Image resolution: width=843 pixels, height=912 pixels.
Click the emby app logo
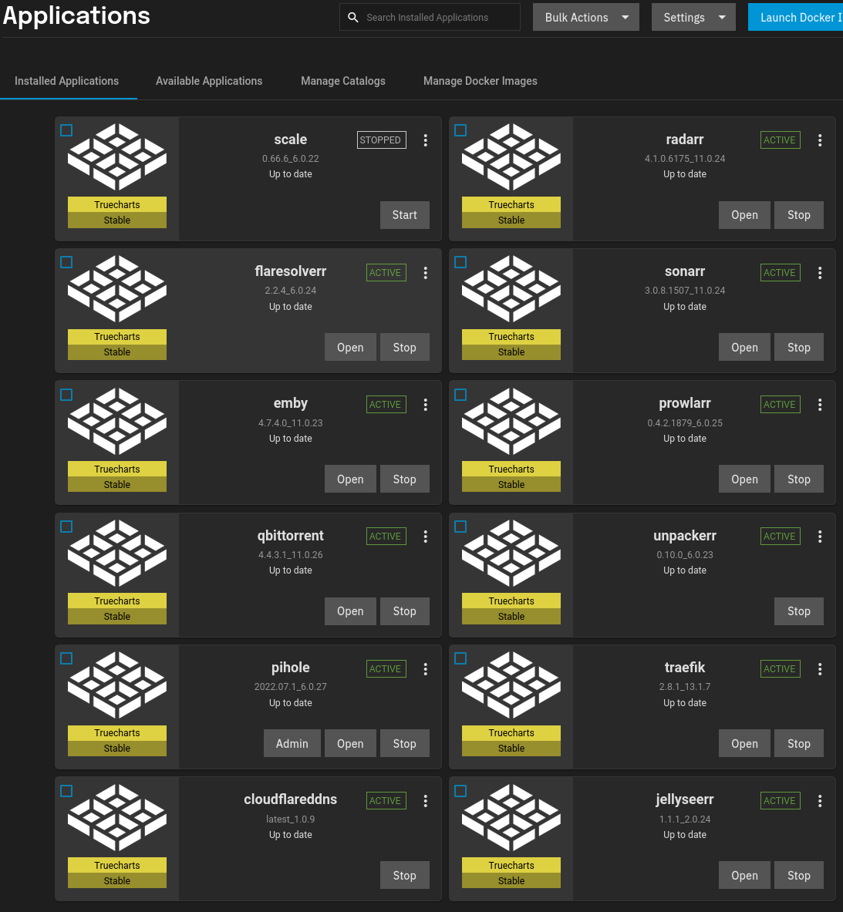117,421
